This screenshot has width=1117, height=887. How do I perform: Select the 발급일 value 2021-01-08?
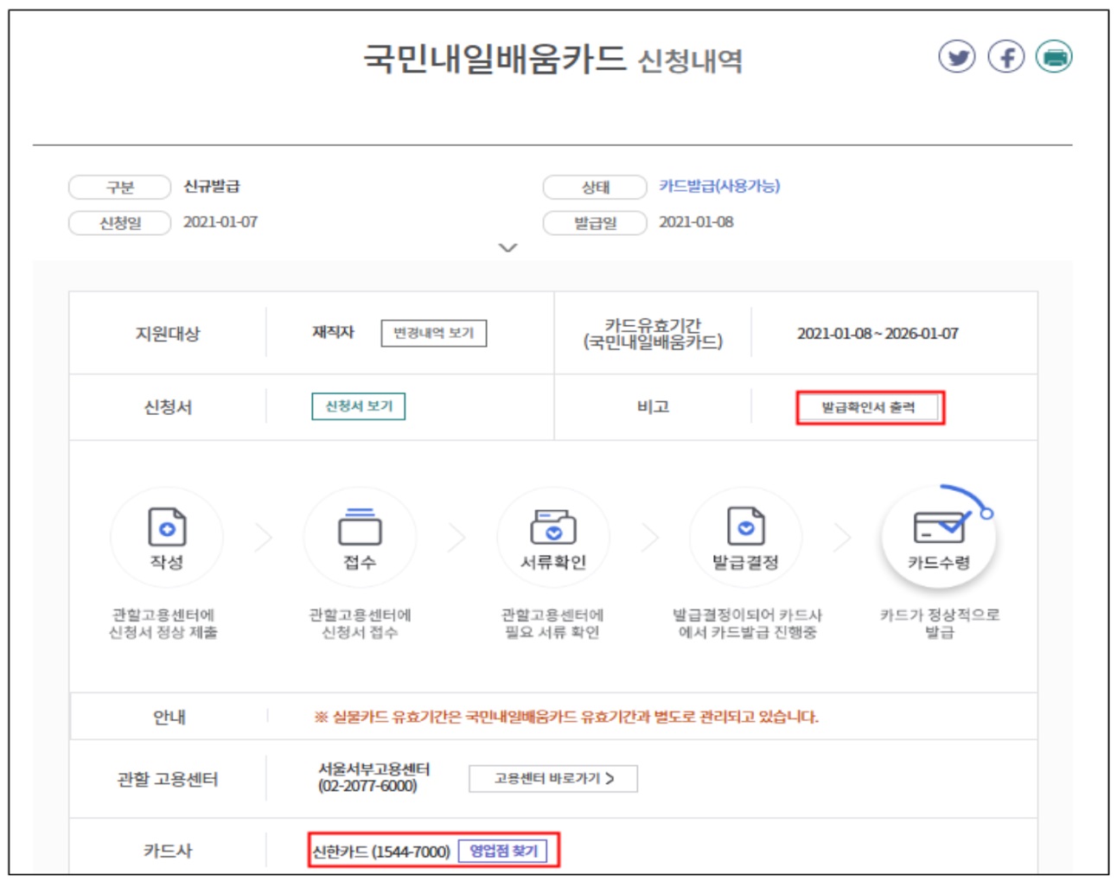tap(696, 222)
